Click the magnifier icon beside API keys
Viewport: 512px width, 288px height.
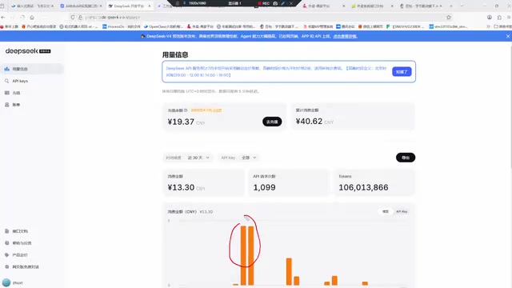click(x=7, y=81)
